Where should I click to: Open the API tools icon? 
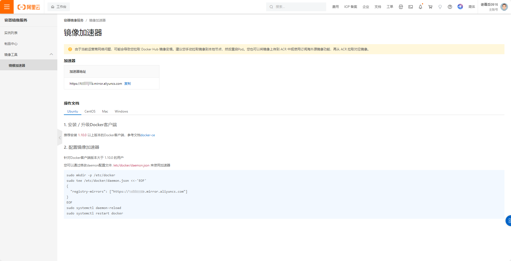click(401, 7)
